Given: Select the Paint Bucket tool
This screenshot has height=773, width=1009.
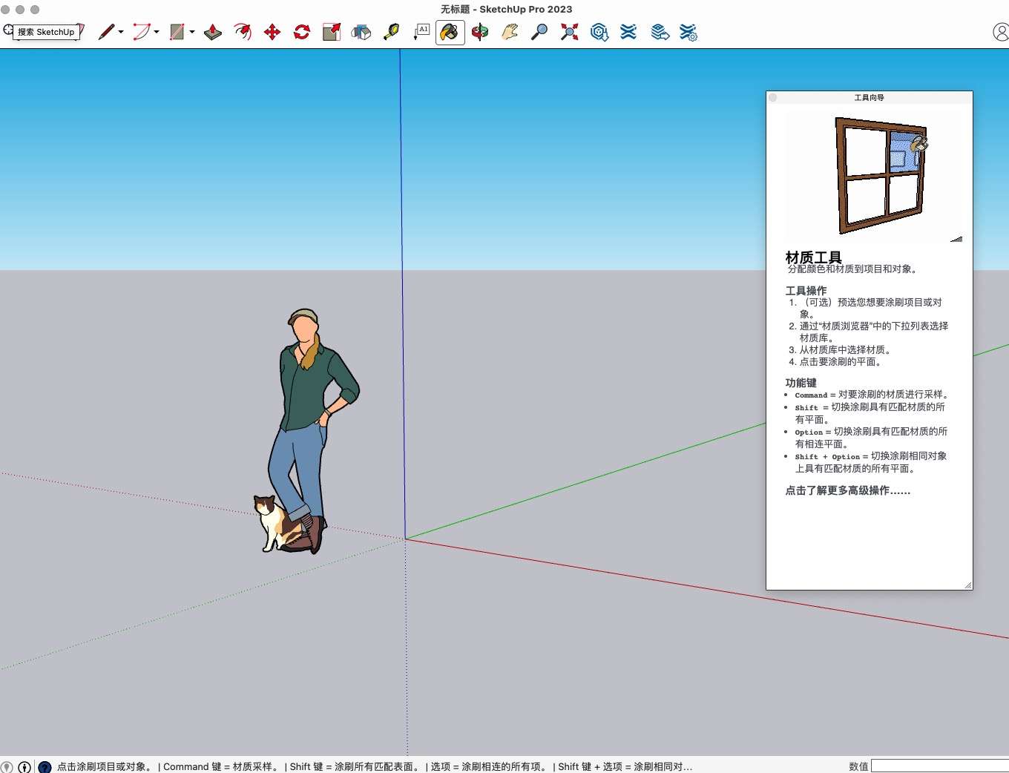Looking at the screenshot, I should (450, 32).
